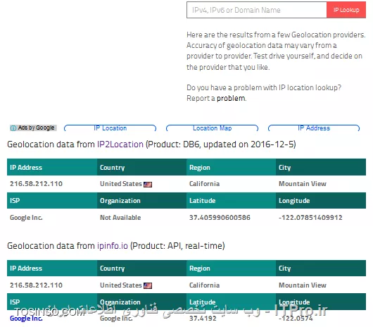Viewport: 373px width, 327px height.
Task: Select Mountain View in IP2Location table
Action: tap(303, 184)
